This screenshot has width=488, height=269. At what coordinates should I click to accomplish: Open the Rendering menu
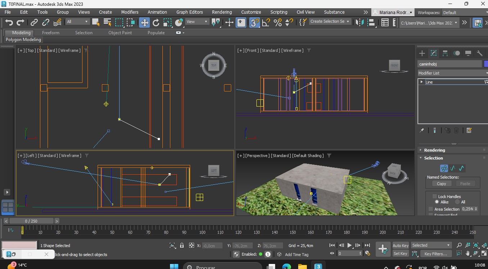[x=221, y=12]
